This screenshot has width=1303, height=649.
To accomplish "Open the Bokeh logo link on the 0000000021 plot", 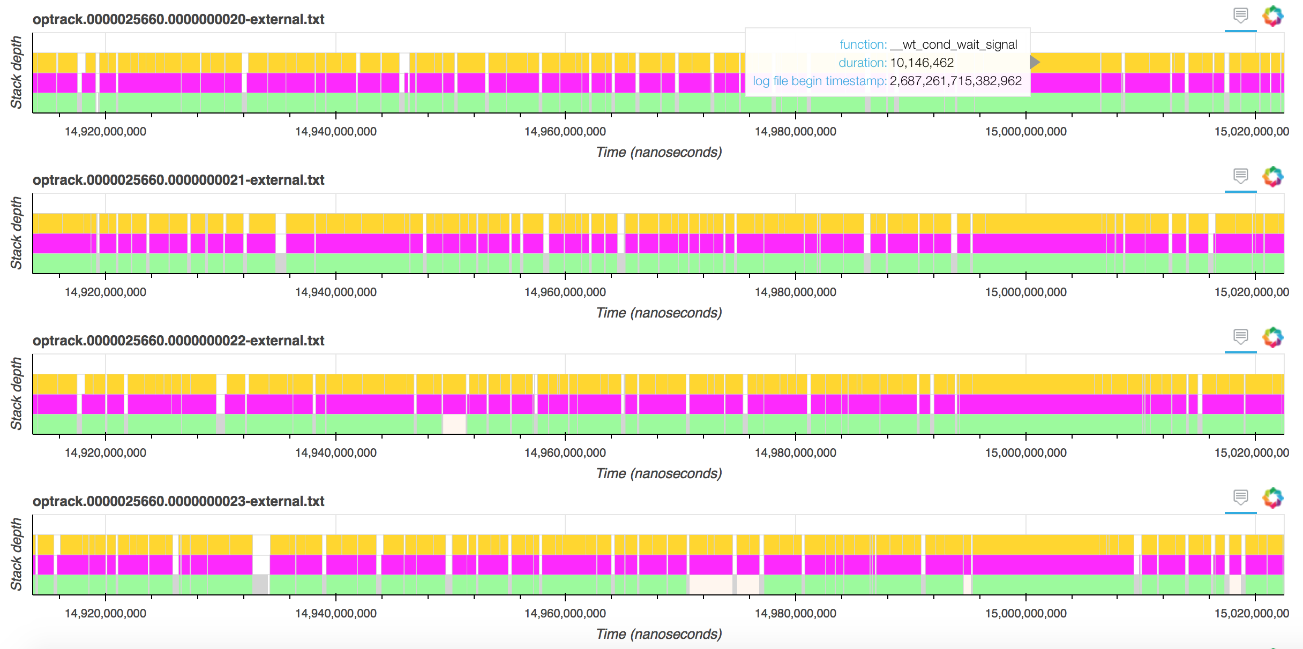I will click(1272, 176).
